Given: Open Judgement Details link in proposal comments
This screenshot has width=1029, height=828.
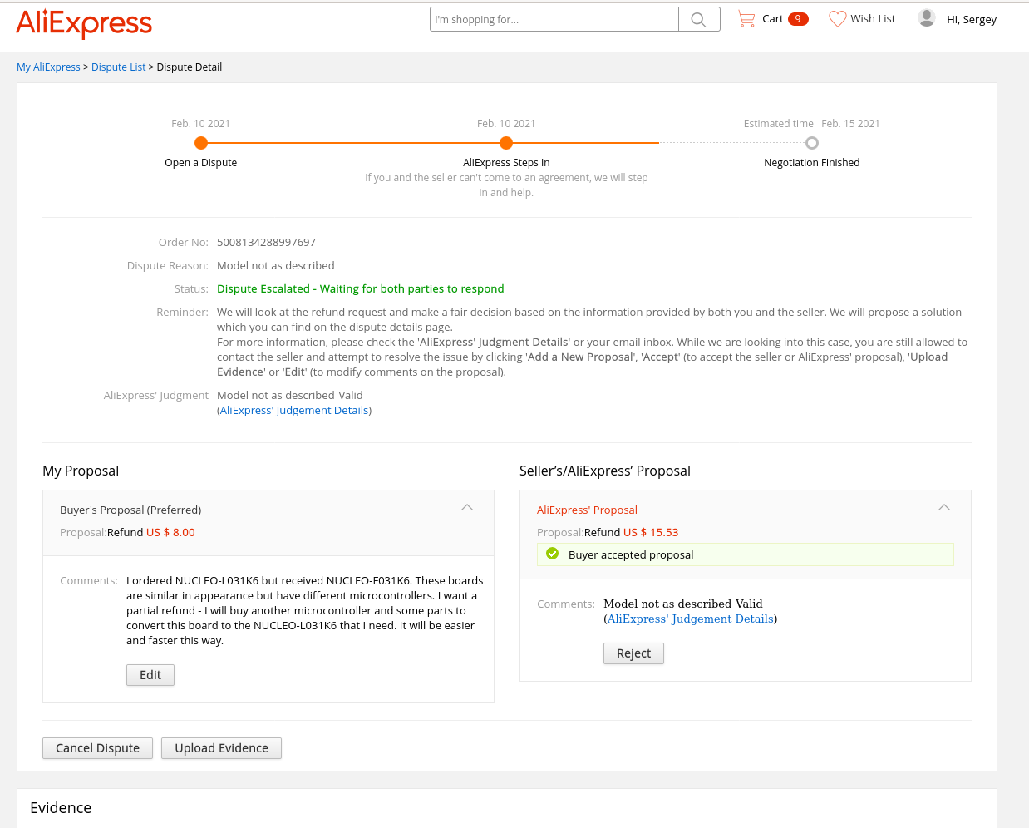Looking at the screenshot, I should point(691,619).
